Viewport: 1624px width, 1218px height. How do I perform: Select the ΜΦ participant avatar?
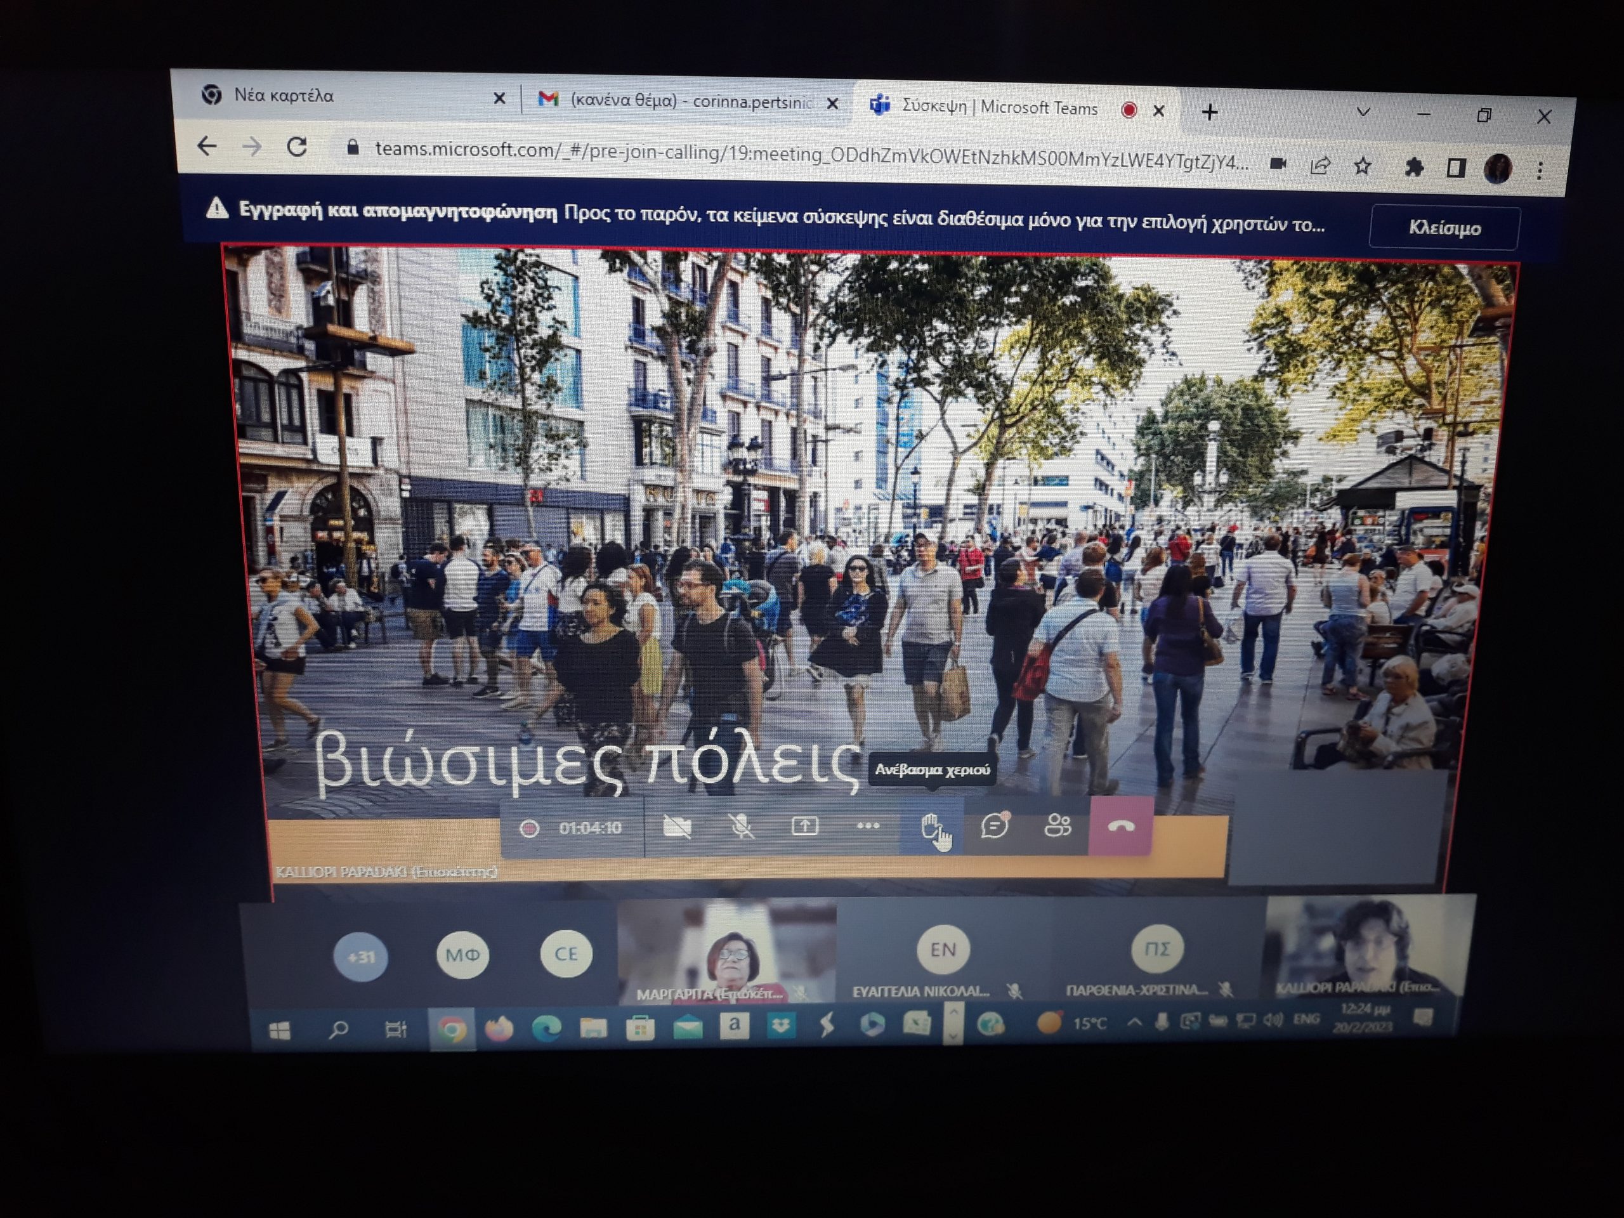click(462, 955)
